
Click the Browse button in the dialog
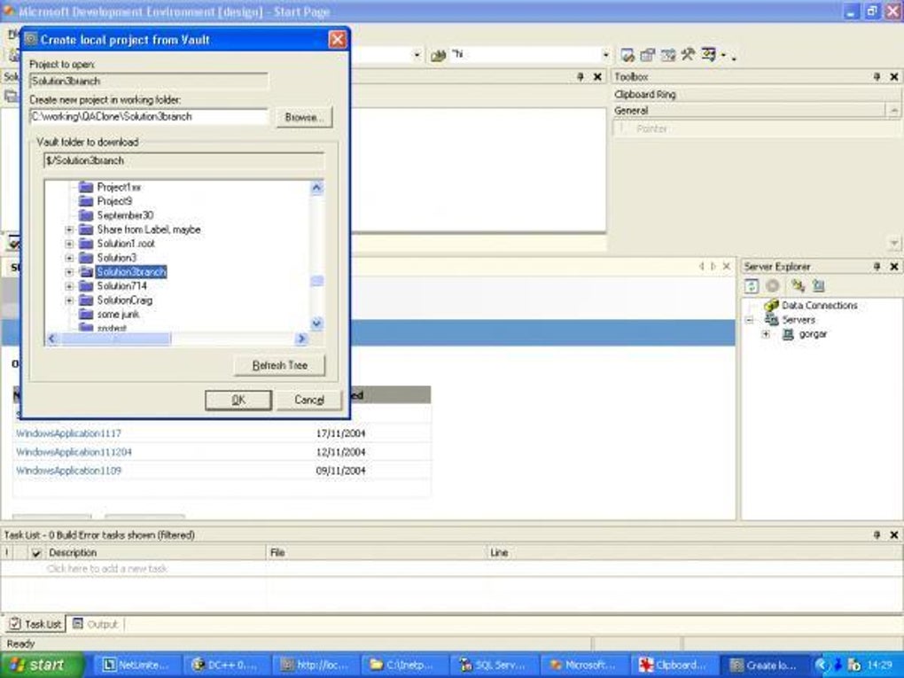(x=303, y=116)
